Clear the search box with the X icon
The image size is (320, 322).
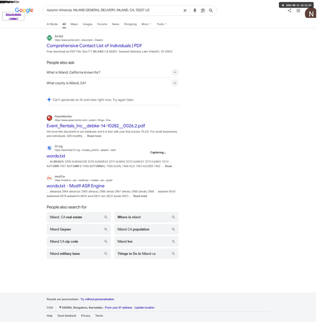185,10
